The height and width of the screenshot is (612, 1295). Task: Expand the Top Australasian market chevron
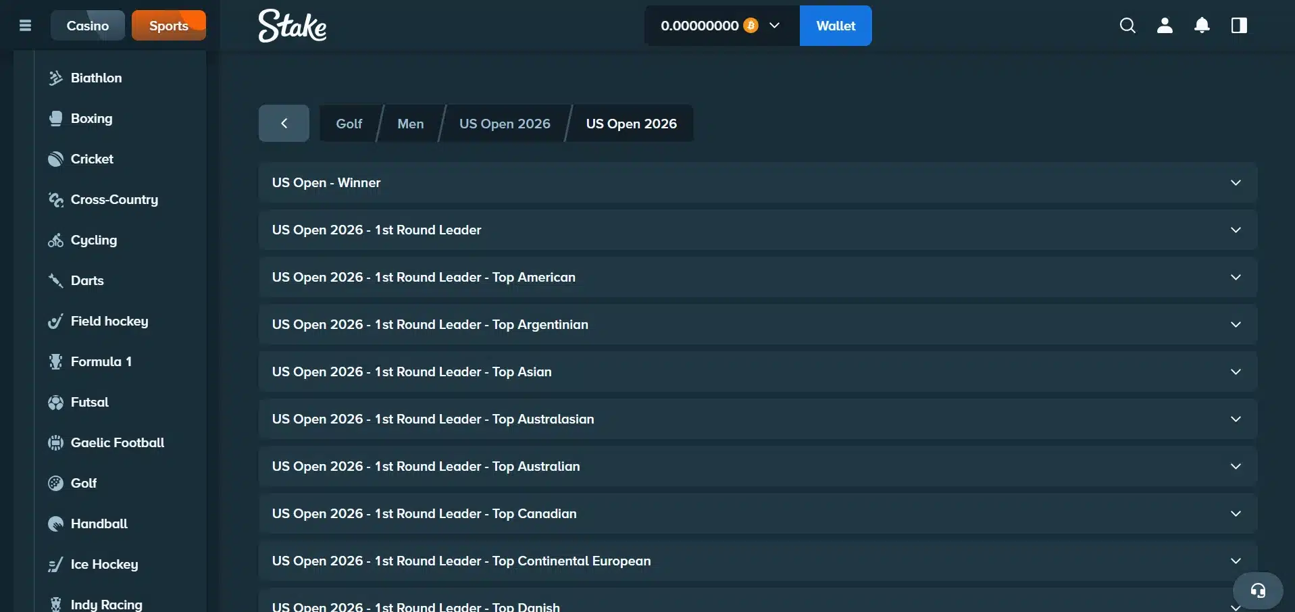click(1236, 419)
